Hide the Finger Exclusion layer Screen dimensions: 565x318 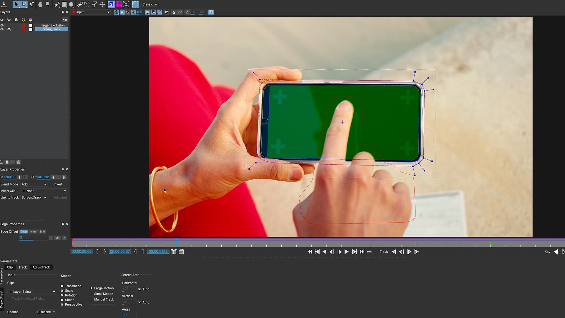tap(2, 25)
